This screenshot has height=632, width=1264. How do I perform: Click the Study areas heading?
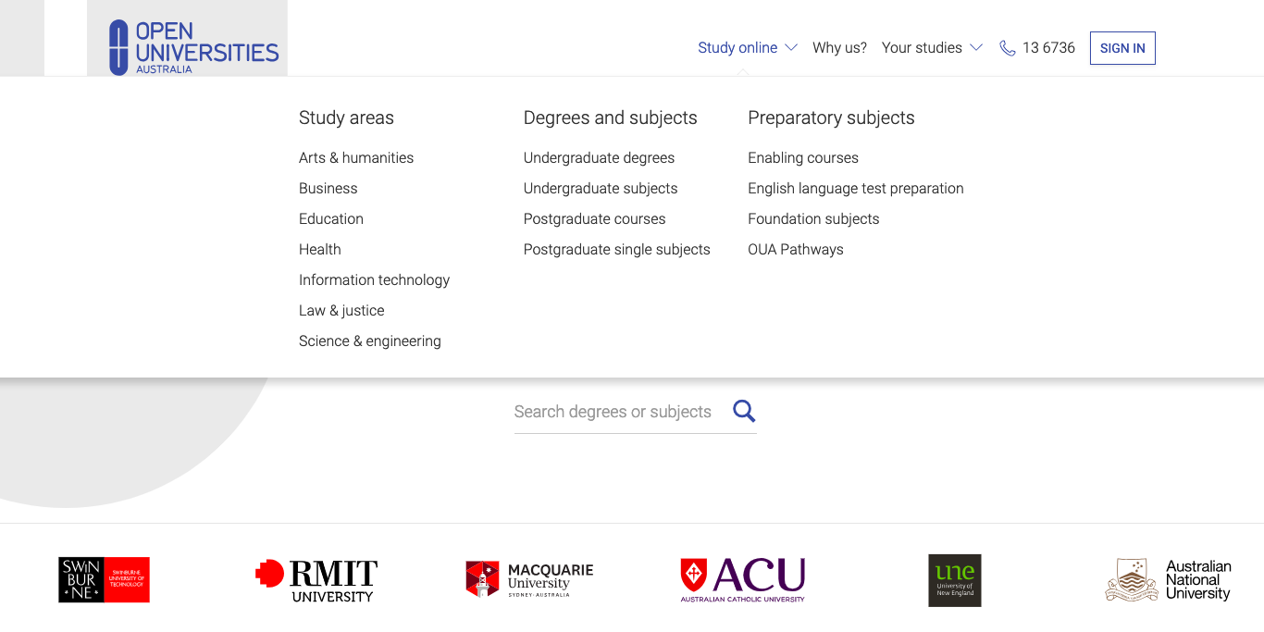click(346, 118)
